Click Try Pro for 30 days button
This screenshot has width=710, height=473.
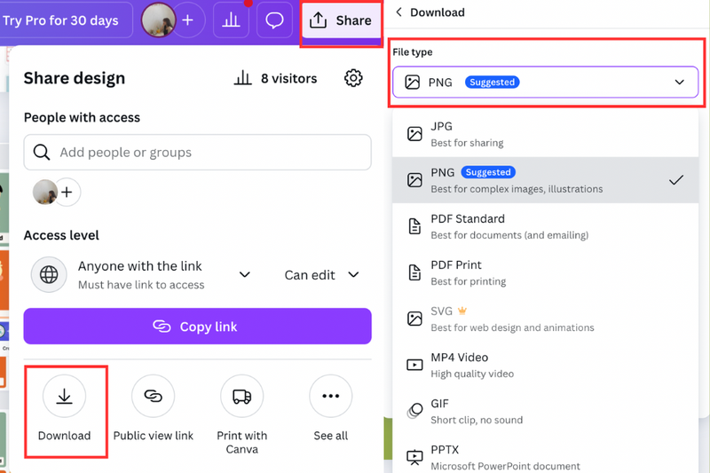[x=60, y=20]
